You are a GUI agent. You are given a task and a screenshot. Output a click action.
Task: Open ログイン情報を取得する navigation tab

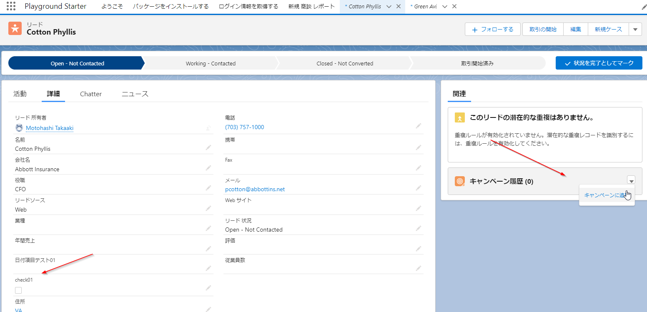point(248,6)
